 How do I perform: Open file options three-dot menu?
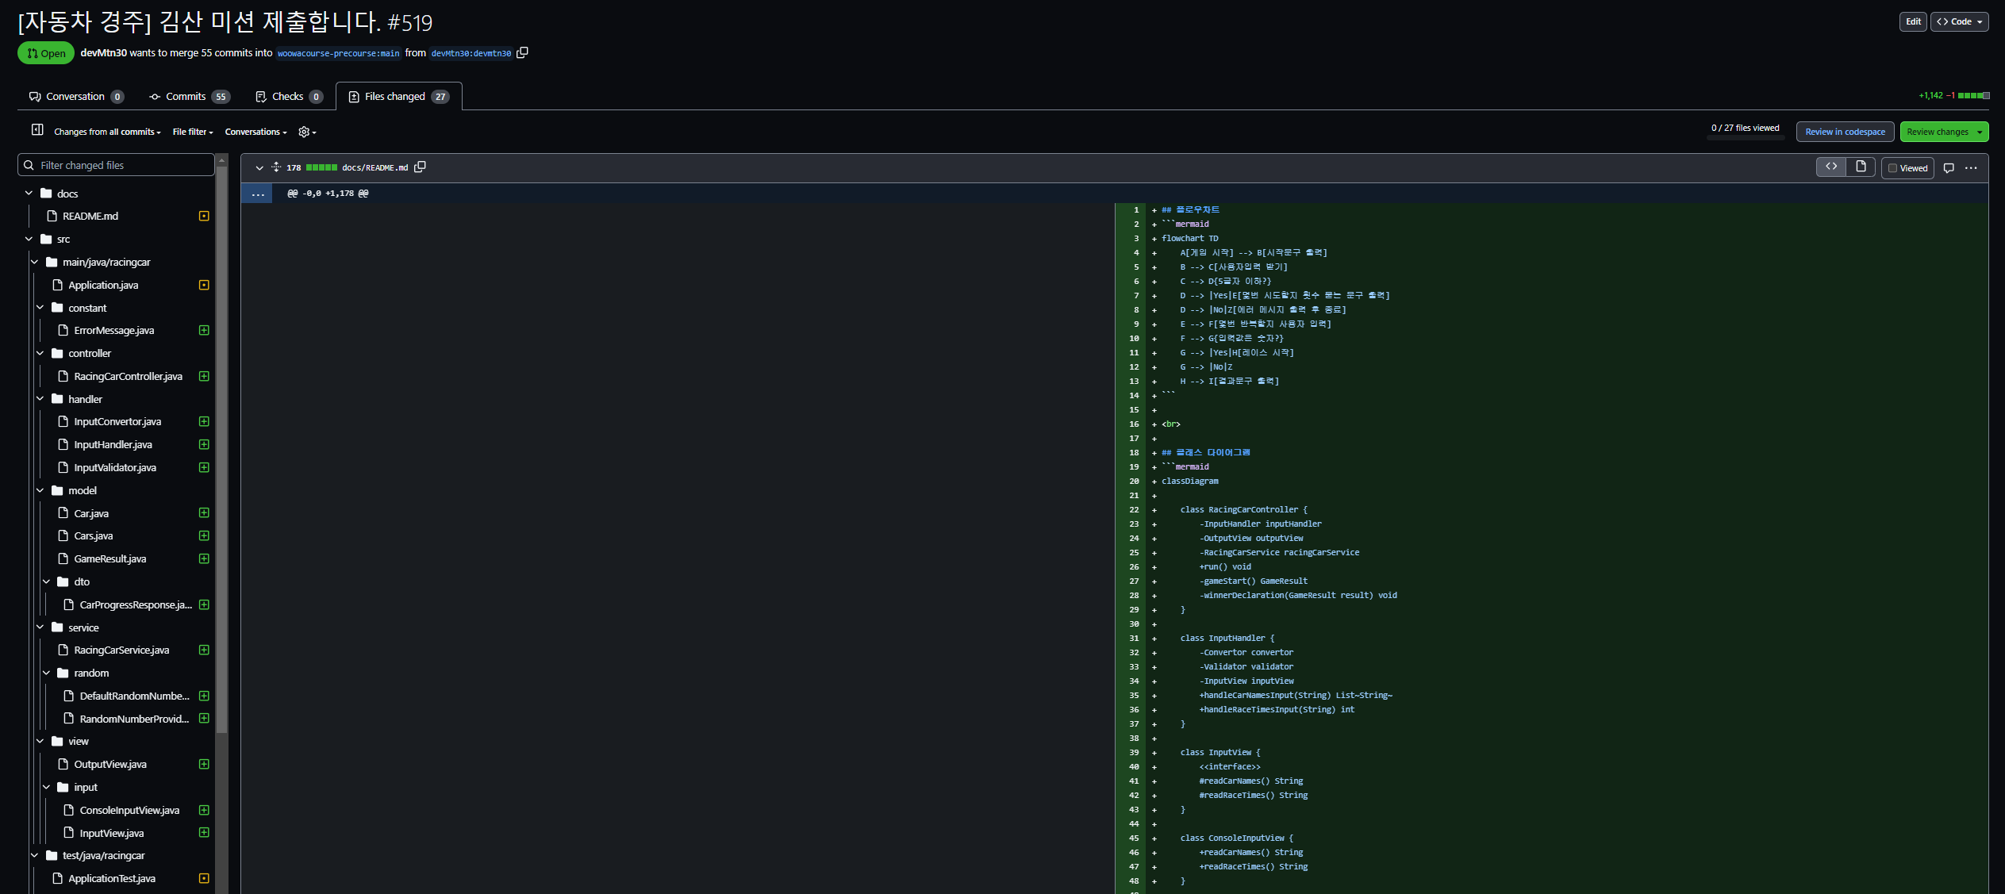pyautogui.click(x=1971, y=168)
